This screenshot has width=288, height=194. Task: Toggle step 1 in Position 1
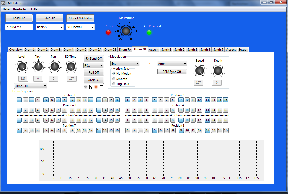[19, 100]
